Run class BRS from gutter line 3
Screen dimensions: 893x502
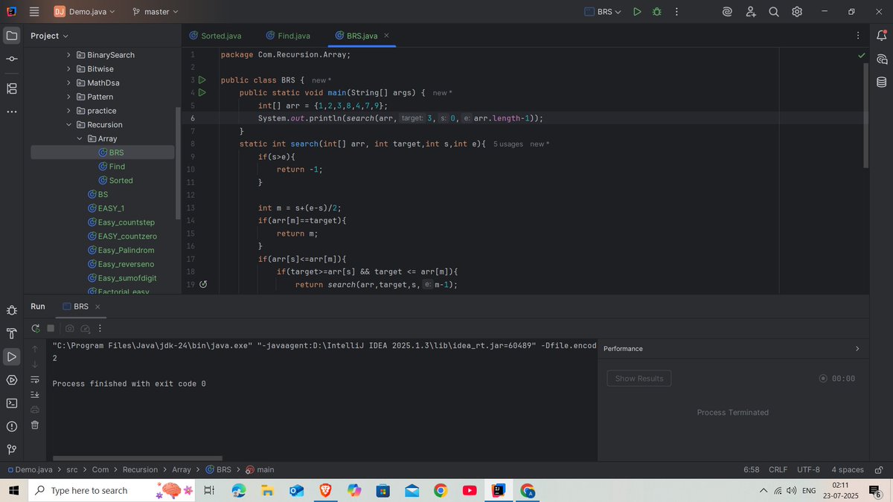point(201,80)
